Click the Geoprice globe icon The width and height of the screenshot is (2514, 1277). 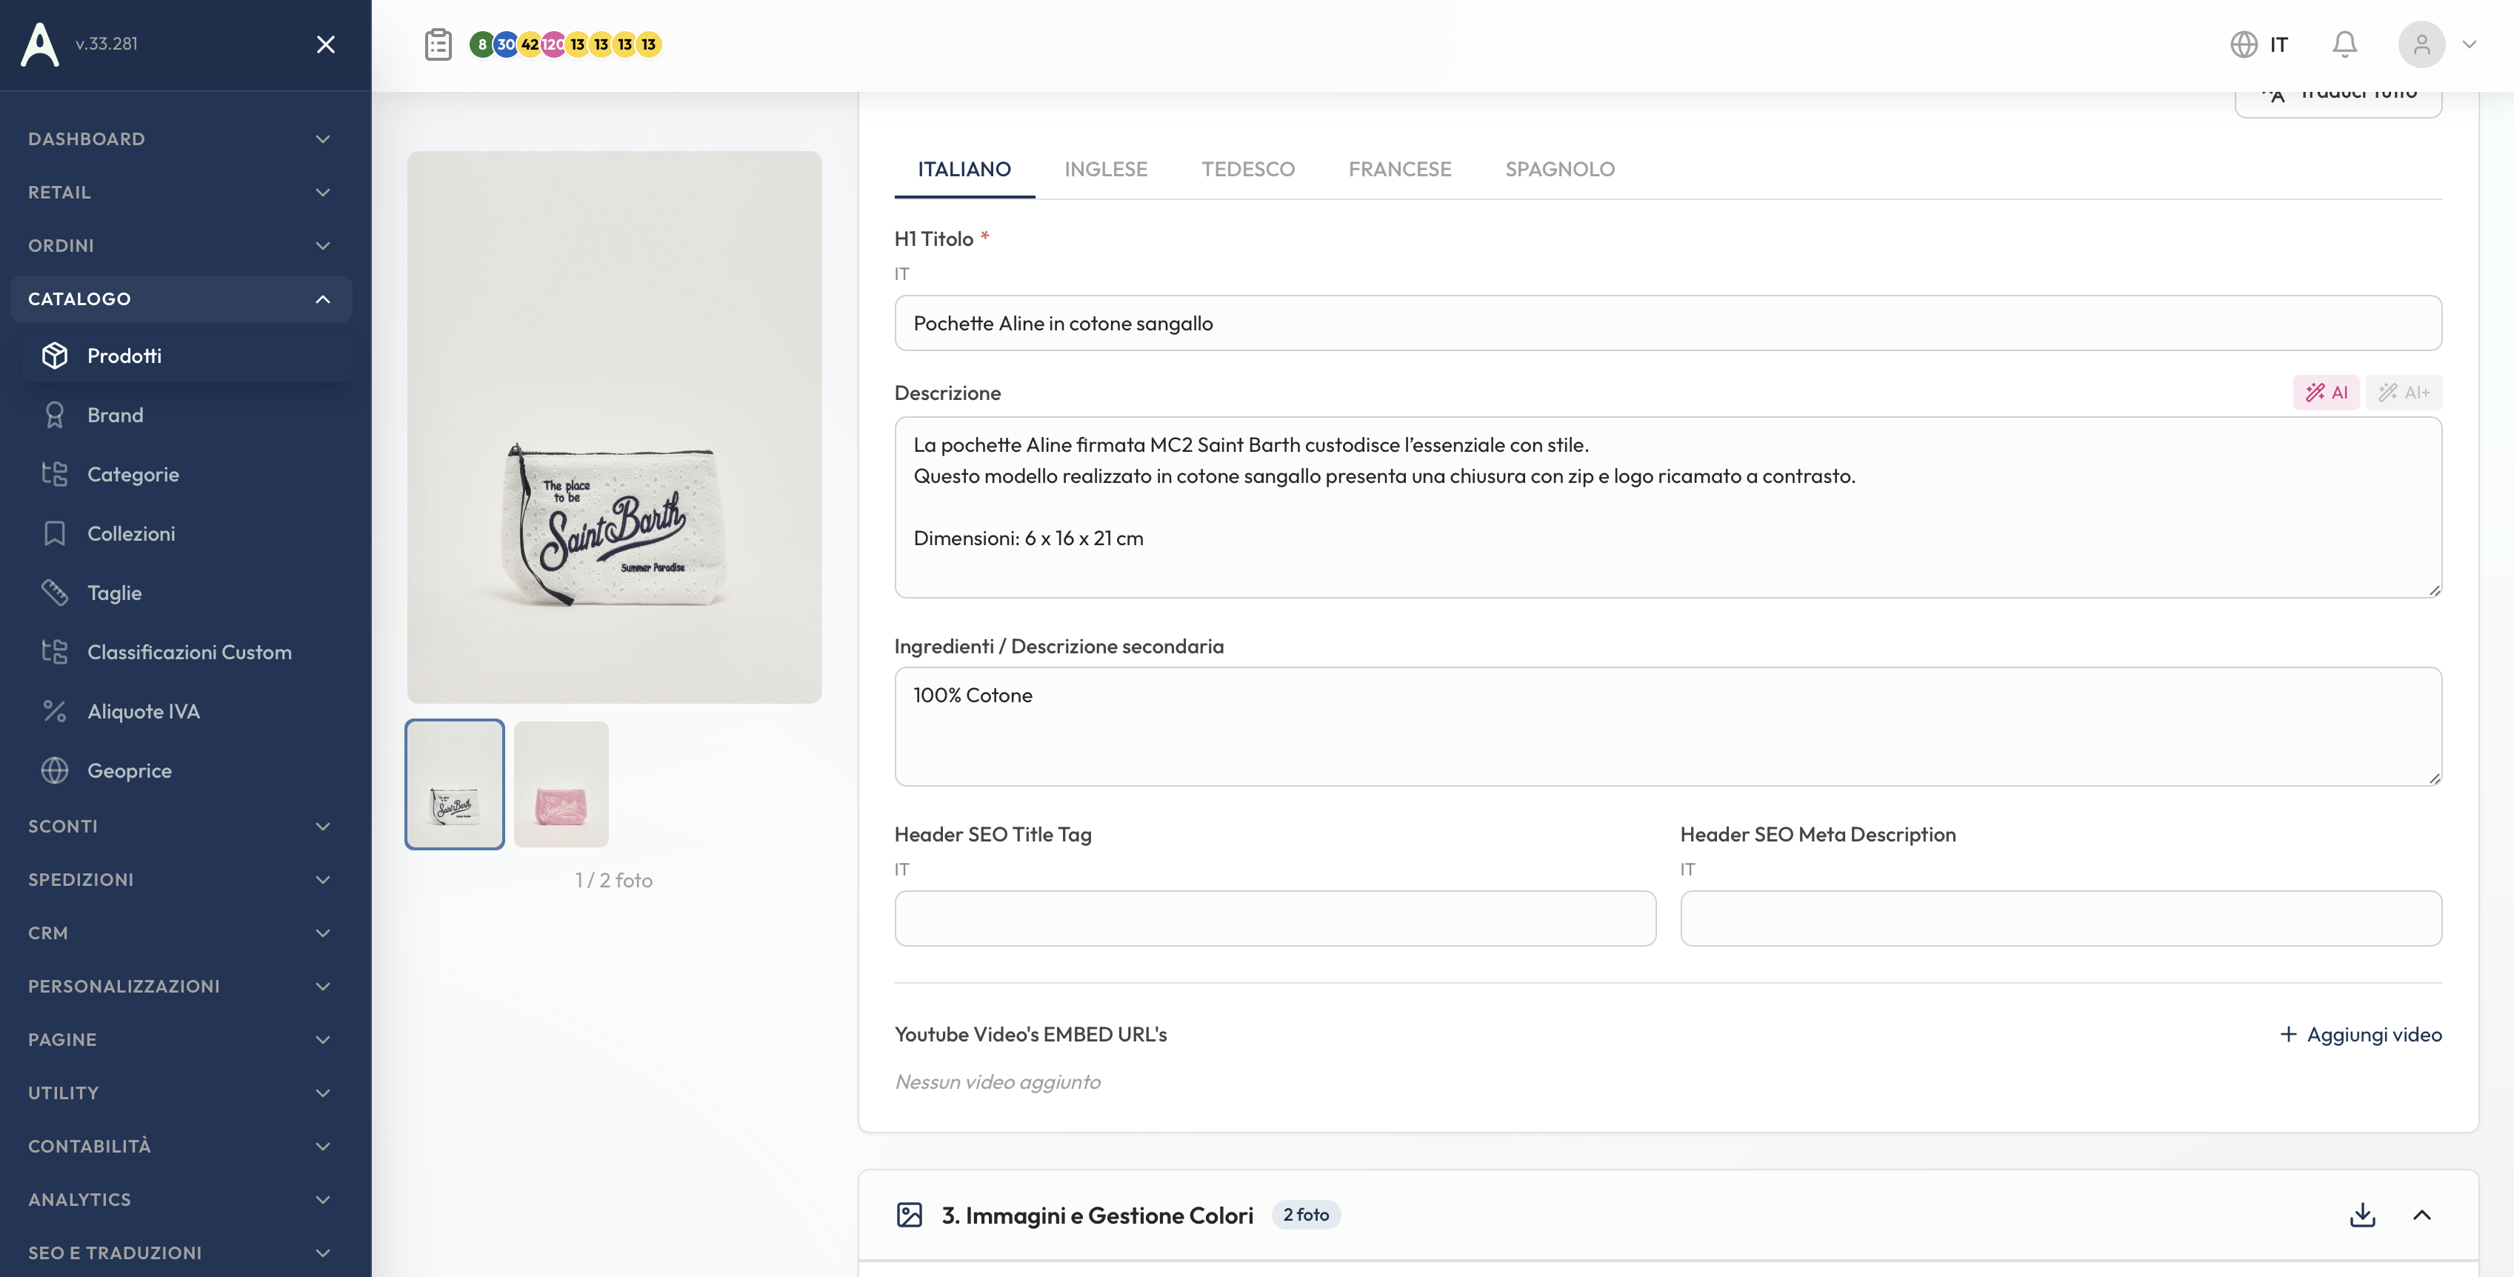pos(55,770)
